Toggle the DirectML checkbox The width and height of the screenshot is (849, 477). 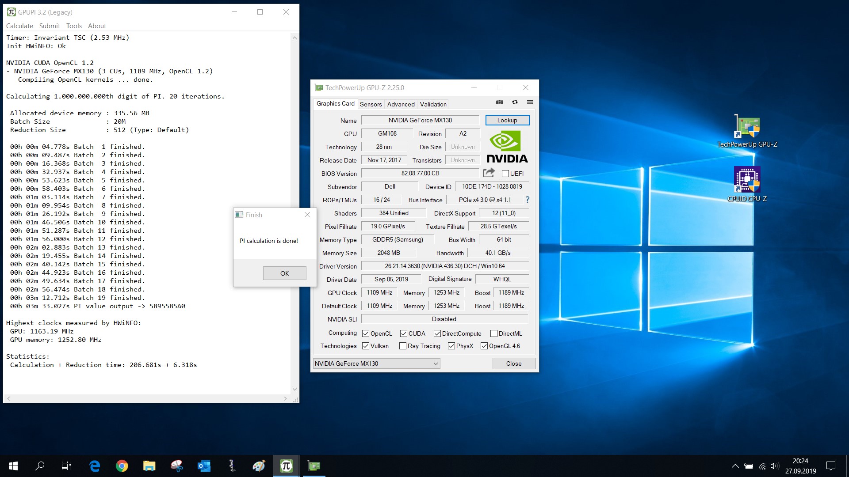494,333
